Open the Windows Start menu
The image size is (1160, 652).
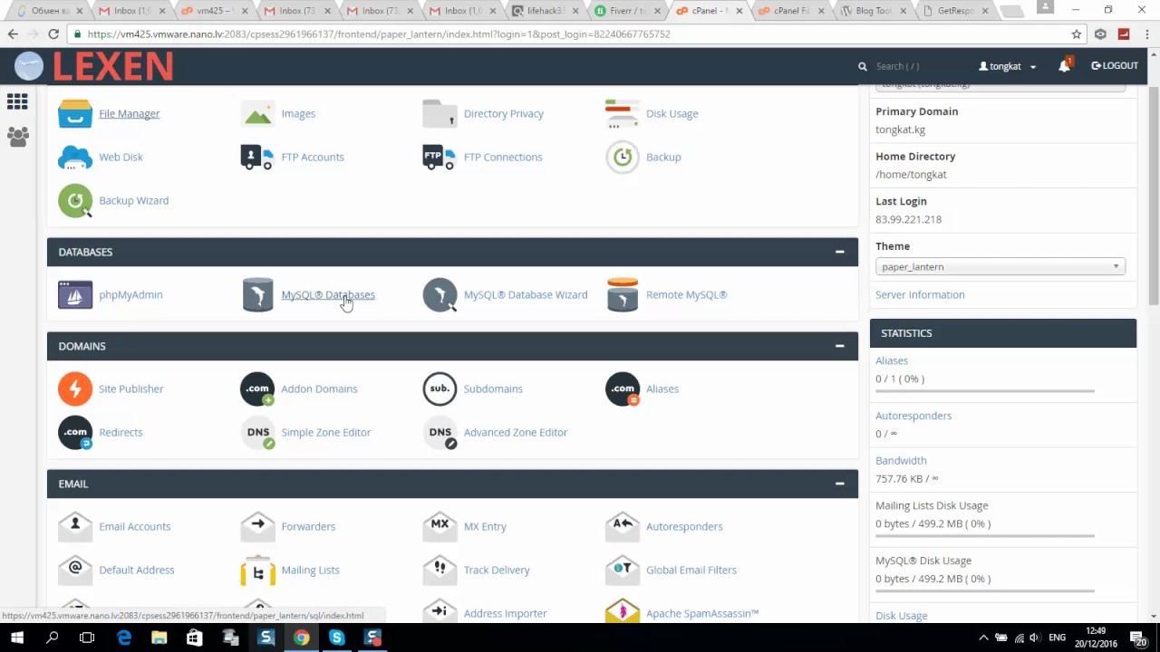[16, 638]
